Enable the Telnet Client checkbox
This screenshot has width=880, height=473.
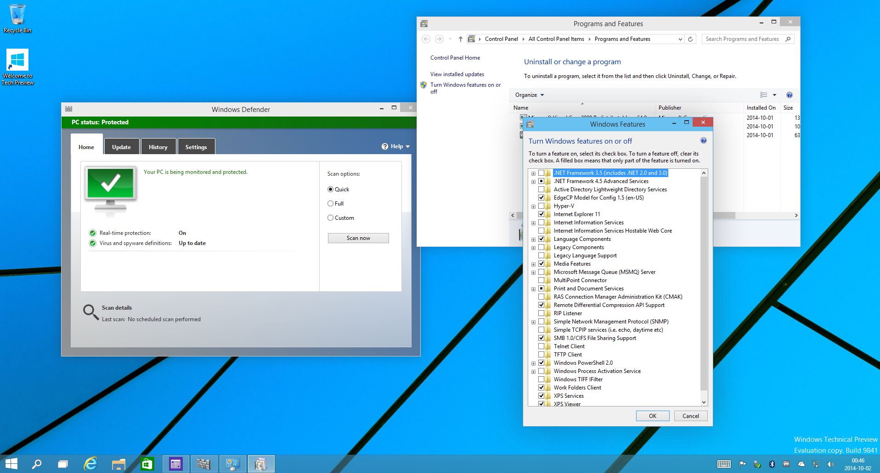(541, 346)
